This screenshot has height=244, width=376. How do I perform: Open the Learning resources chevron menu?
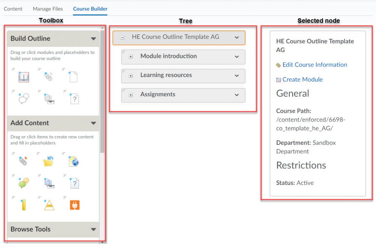(x=237, y=76)
